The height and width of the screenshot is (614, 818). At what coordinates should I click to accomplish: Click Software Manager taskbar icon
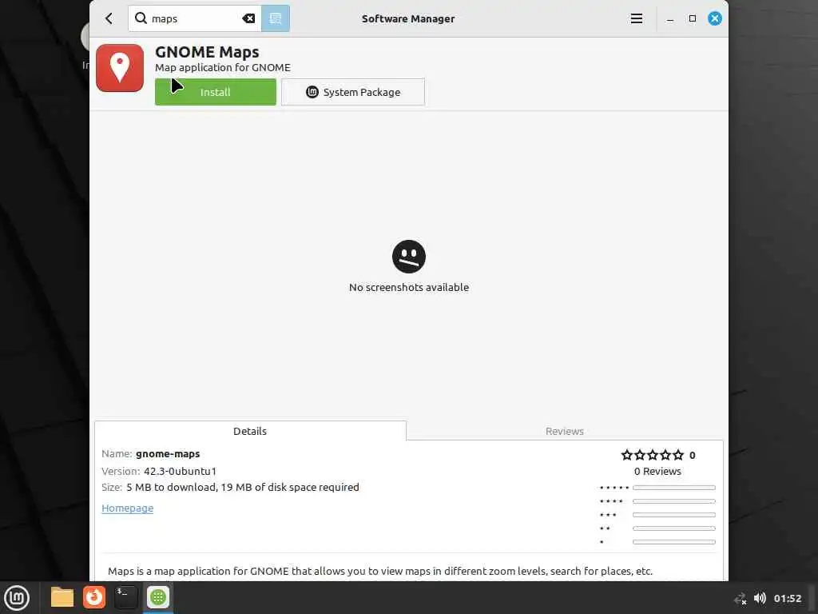click(x=158, y=597)
